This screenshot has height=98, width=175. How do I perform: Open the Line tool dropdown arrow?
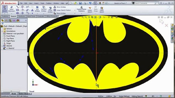coord(20,7)
